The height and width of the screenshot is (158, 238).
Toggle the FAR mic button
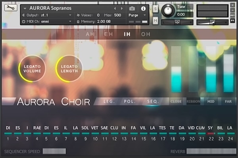228,101
